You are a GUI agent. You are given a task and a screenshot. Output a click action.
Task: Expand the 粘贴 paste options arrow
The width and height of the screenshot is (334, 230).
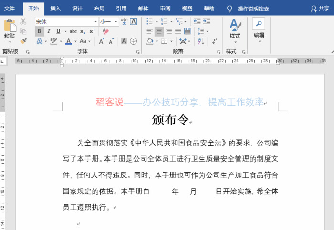[10, 42]
